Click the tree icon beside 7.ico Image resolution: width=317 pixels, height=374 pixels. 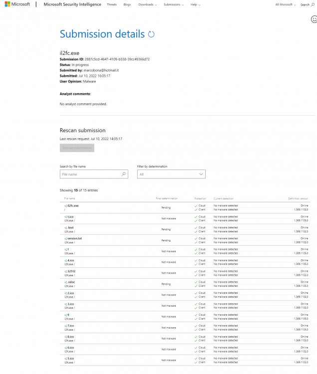pyautogui.click(x=65, y=326)
